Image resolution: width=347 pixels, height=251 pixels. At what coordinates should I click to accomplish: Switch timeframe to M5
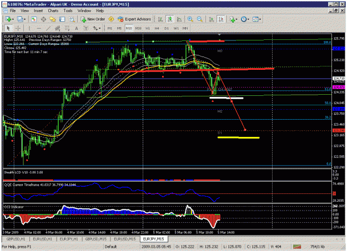(119, 28)
